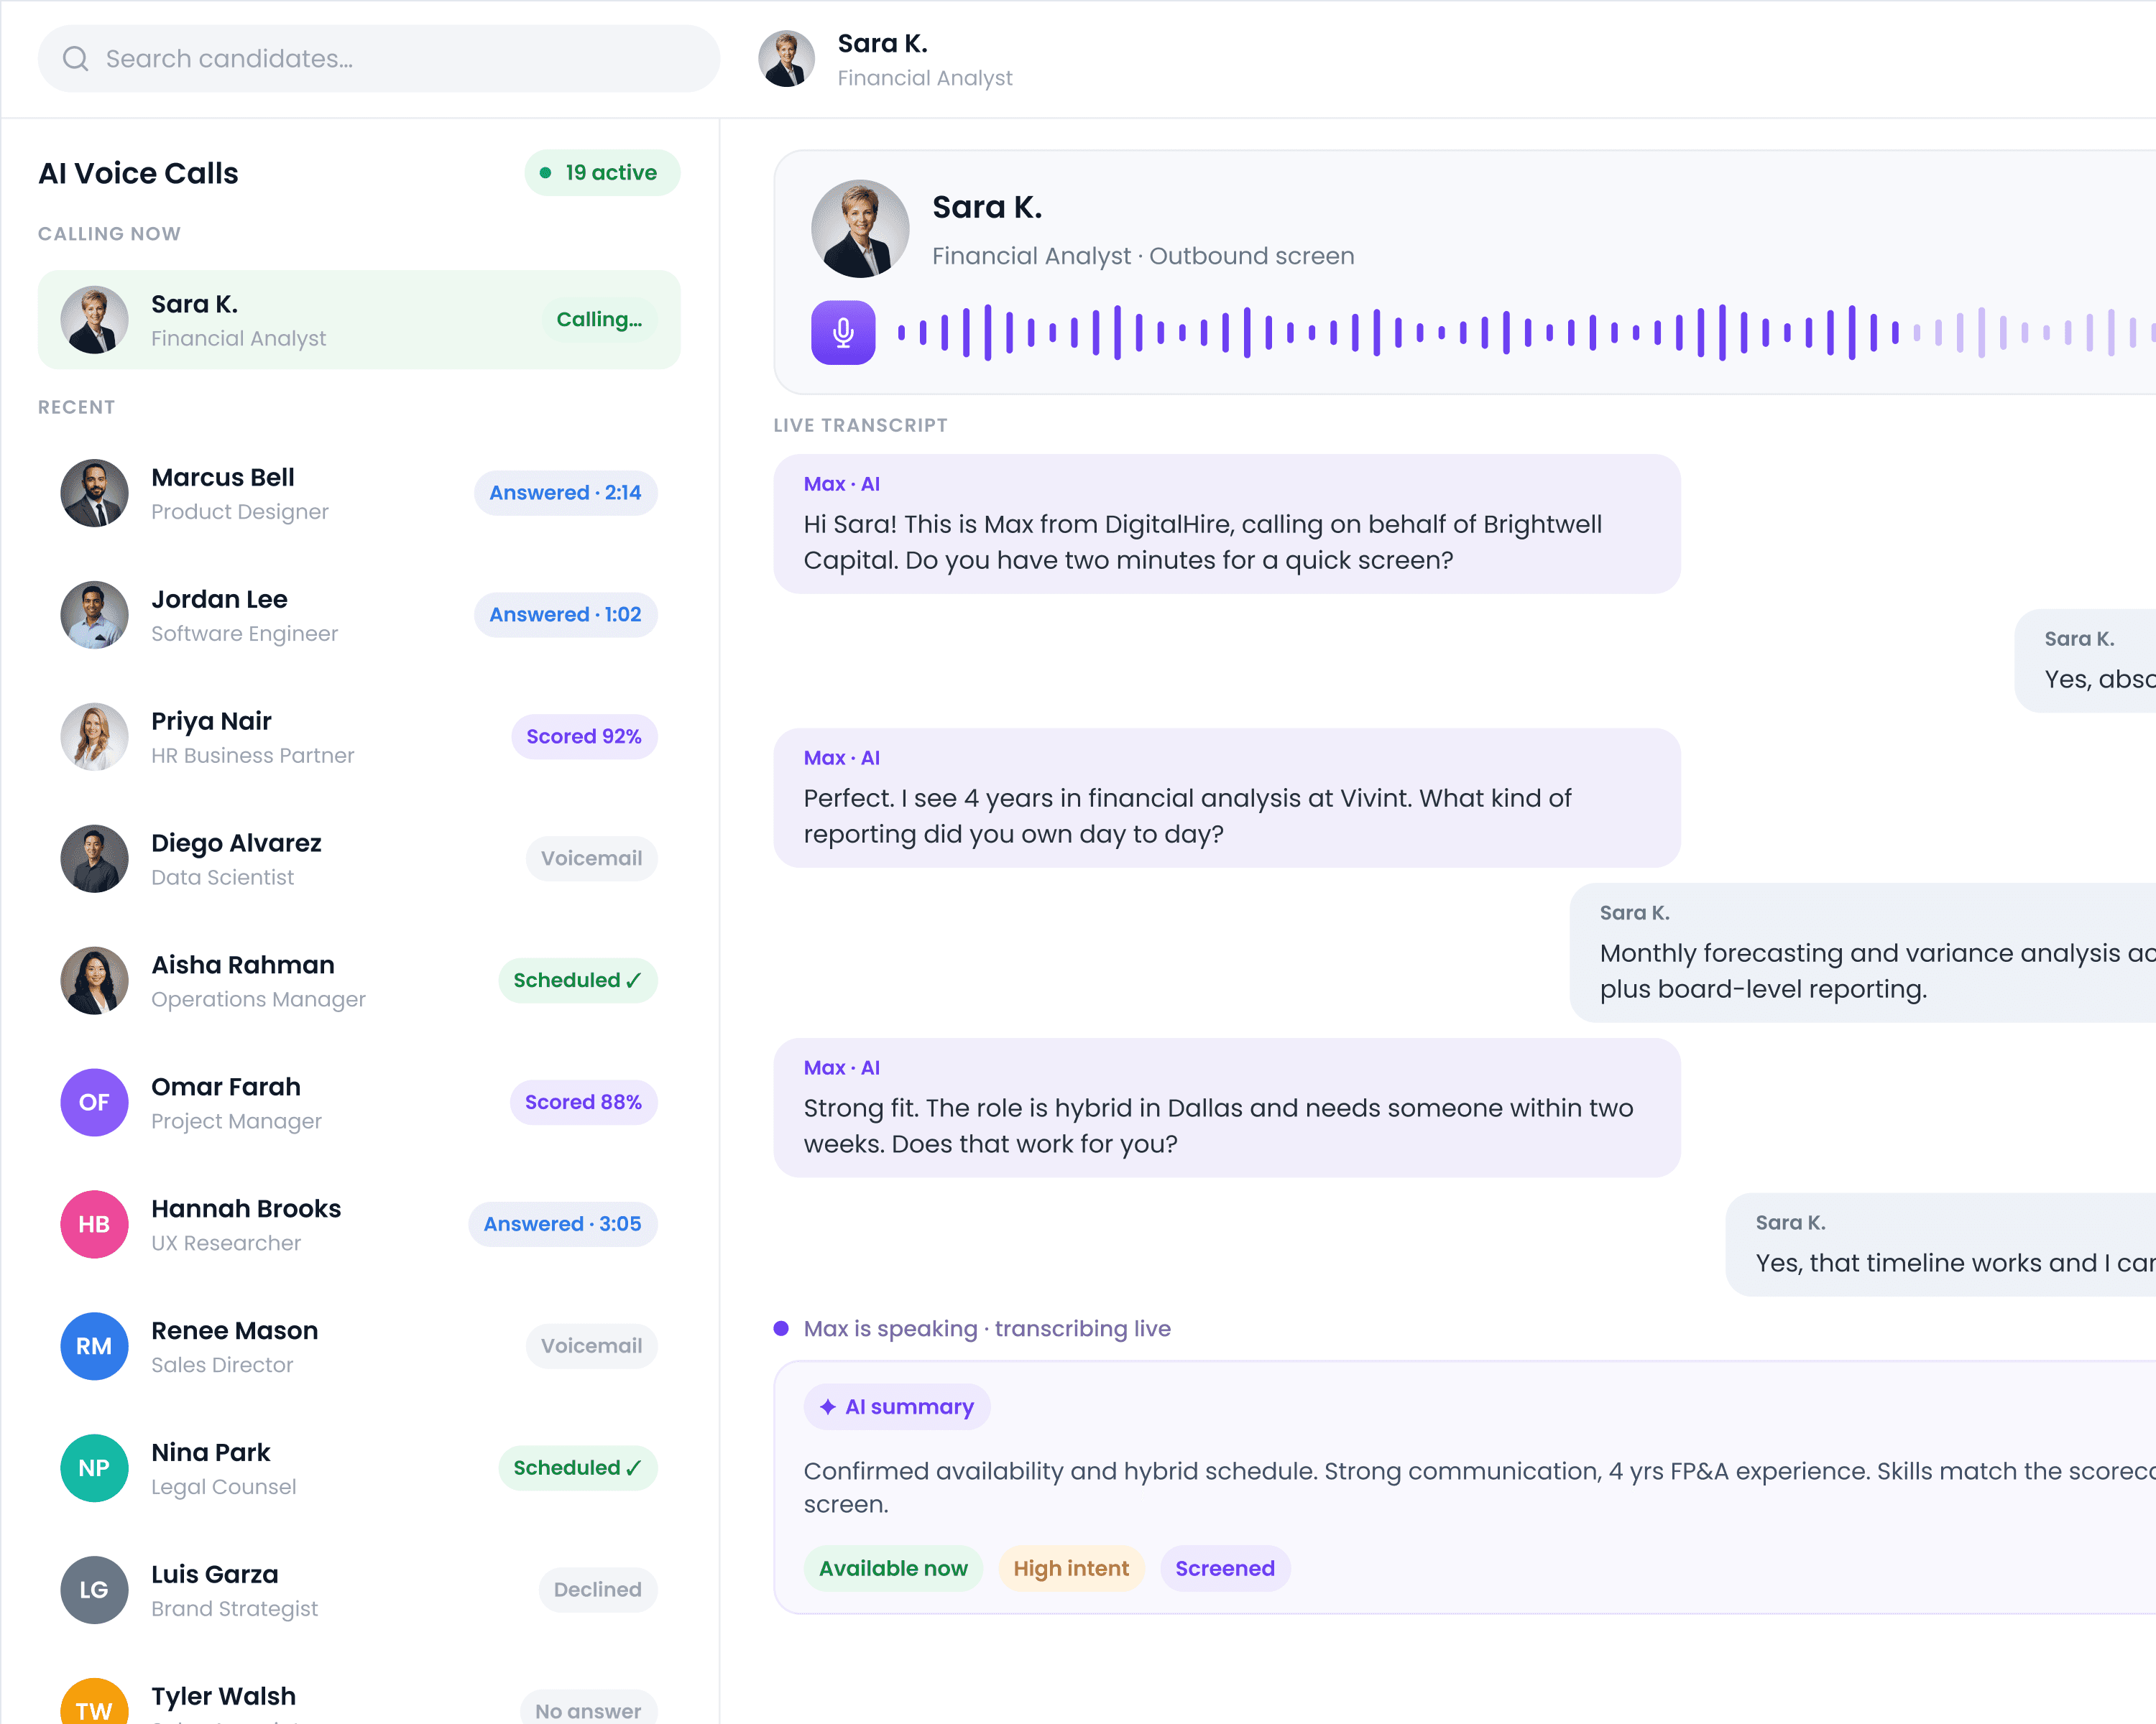Open Nina Park candidate row
The width and height of the screenshot is (2156, 1724).
[359, 1469]
